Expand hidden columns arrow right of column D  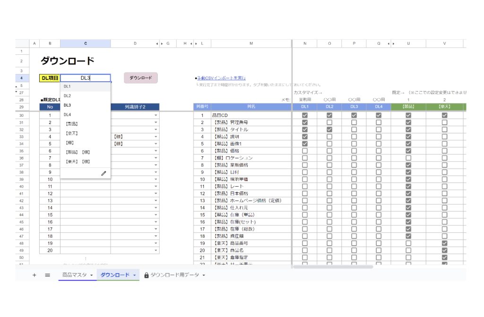[x=157, y=43]
